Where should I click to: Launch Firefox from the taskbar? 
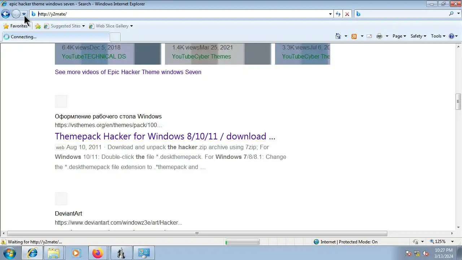tap(97, 253)
